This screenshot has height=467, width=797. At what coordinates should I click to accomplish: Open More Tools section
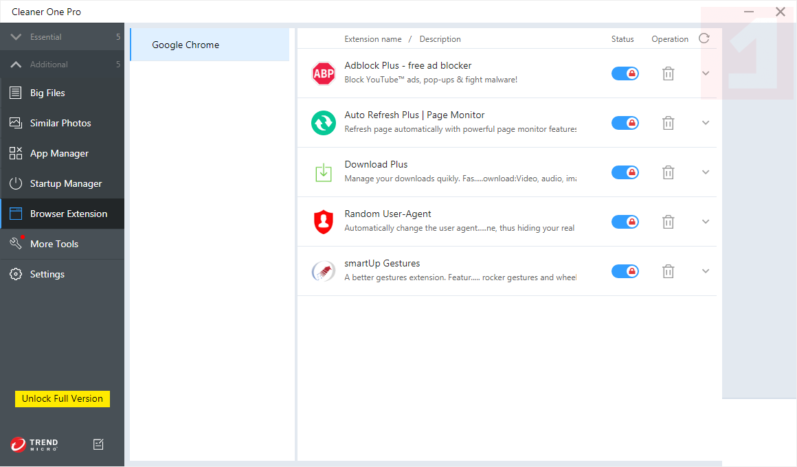click(x=62, y=244)
